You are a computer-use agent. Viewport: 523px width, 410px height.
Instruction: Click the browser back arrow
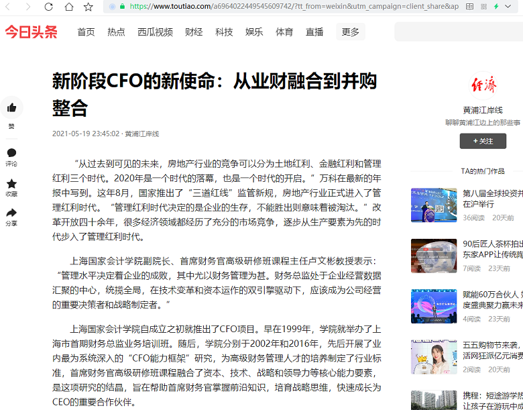click(x=9, y=7)
